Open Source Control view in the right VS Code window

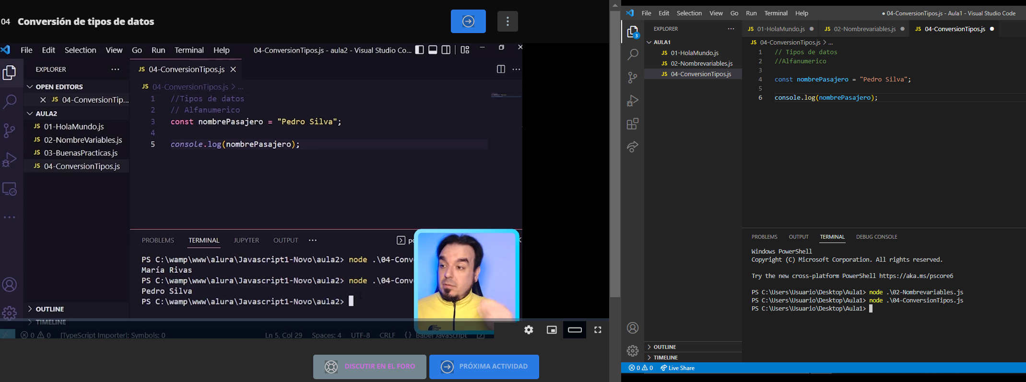tap(633, 78)
